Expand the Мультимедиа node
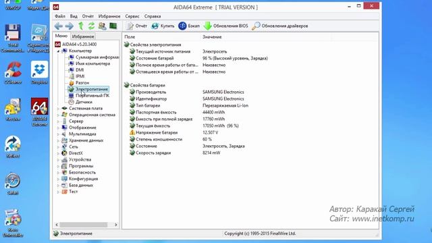432x243 pixels. click(x=58, y=134)
